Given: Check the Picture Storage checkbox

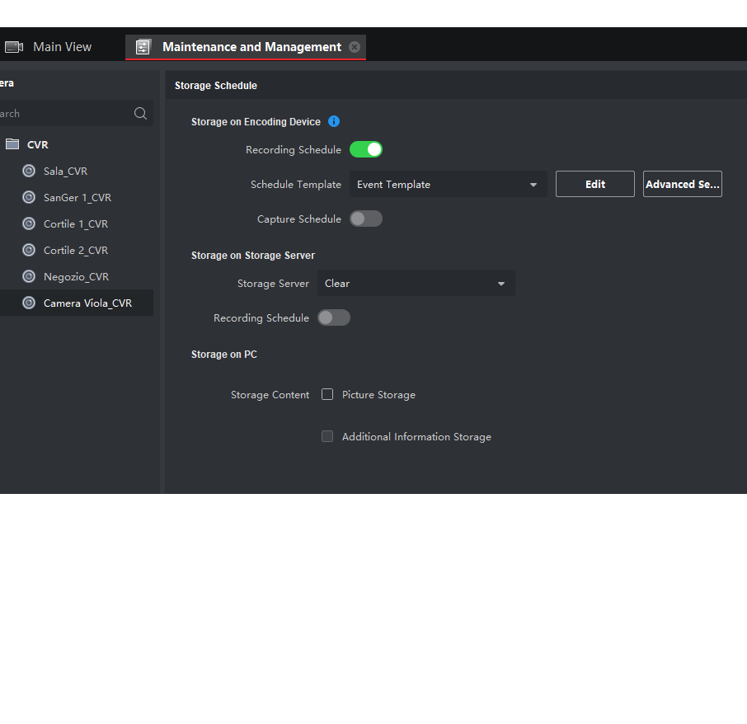Looking at the screenshot, I should pyautogui.click(x=327, y=395).
